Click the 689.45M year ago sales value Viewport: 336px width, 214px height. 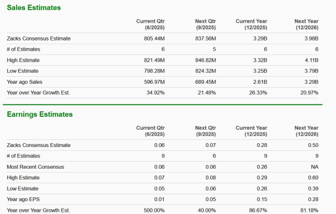point(205,82)
